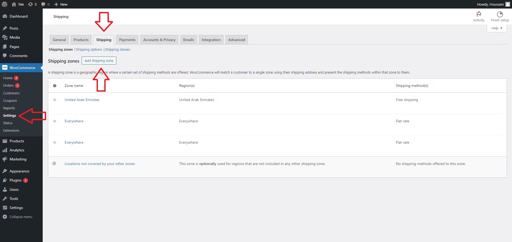This screenshot has height=242, width=512.
Task: Click the Media icon in sidebar
Action: point(5,37)
